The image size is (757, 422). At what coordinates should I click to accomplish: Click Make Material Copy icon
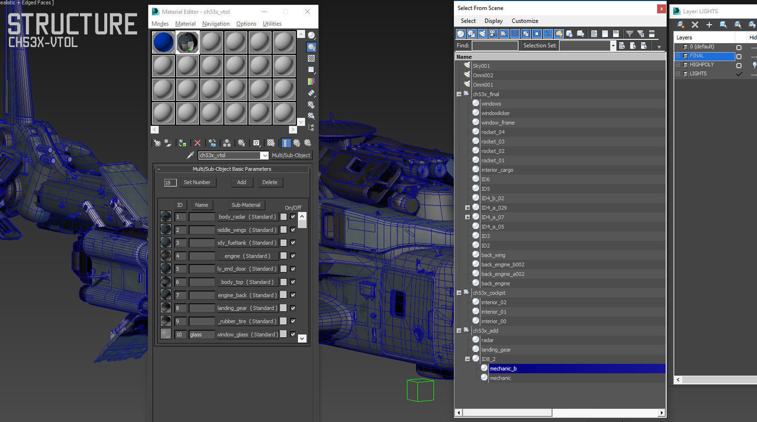[x=212, y=143]
